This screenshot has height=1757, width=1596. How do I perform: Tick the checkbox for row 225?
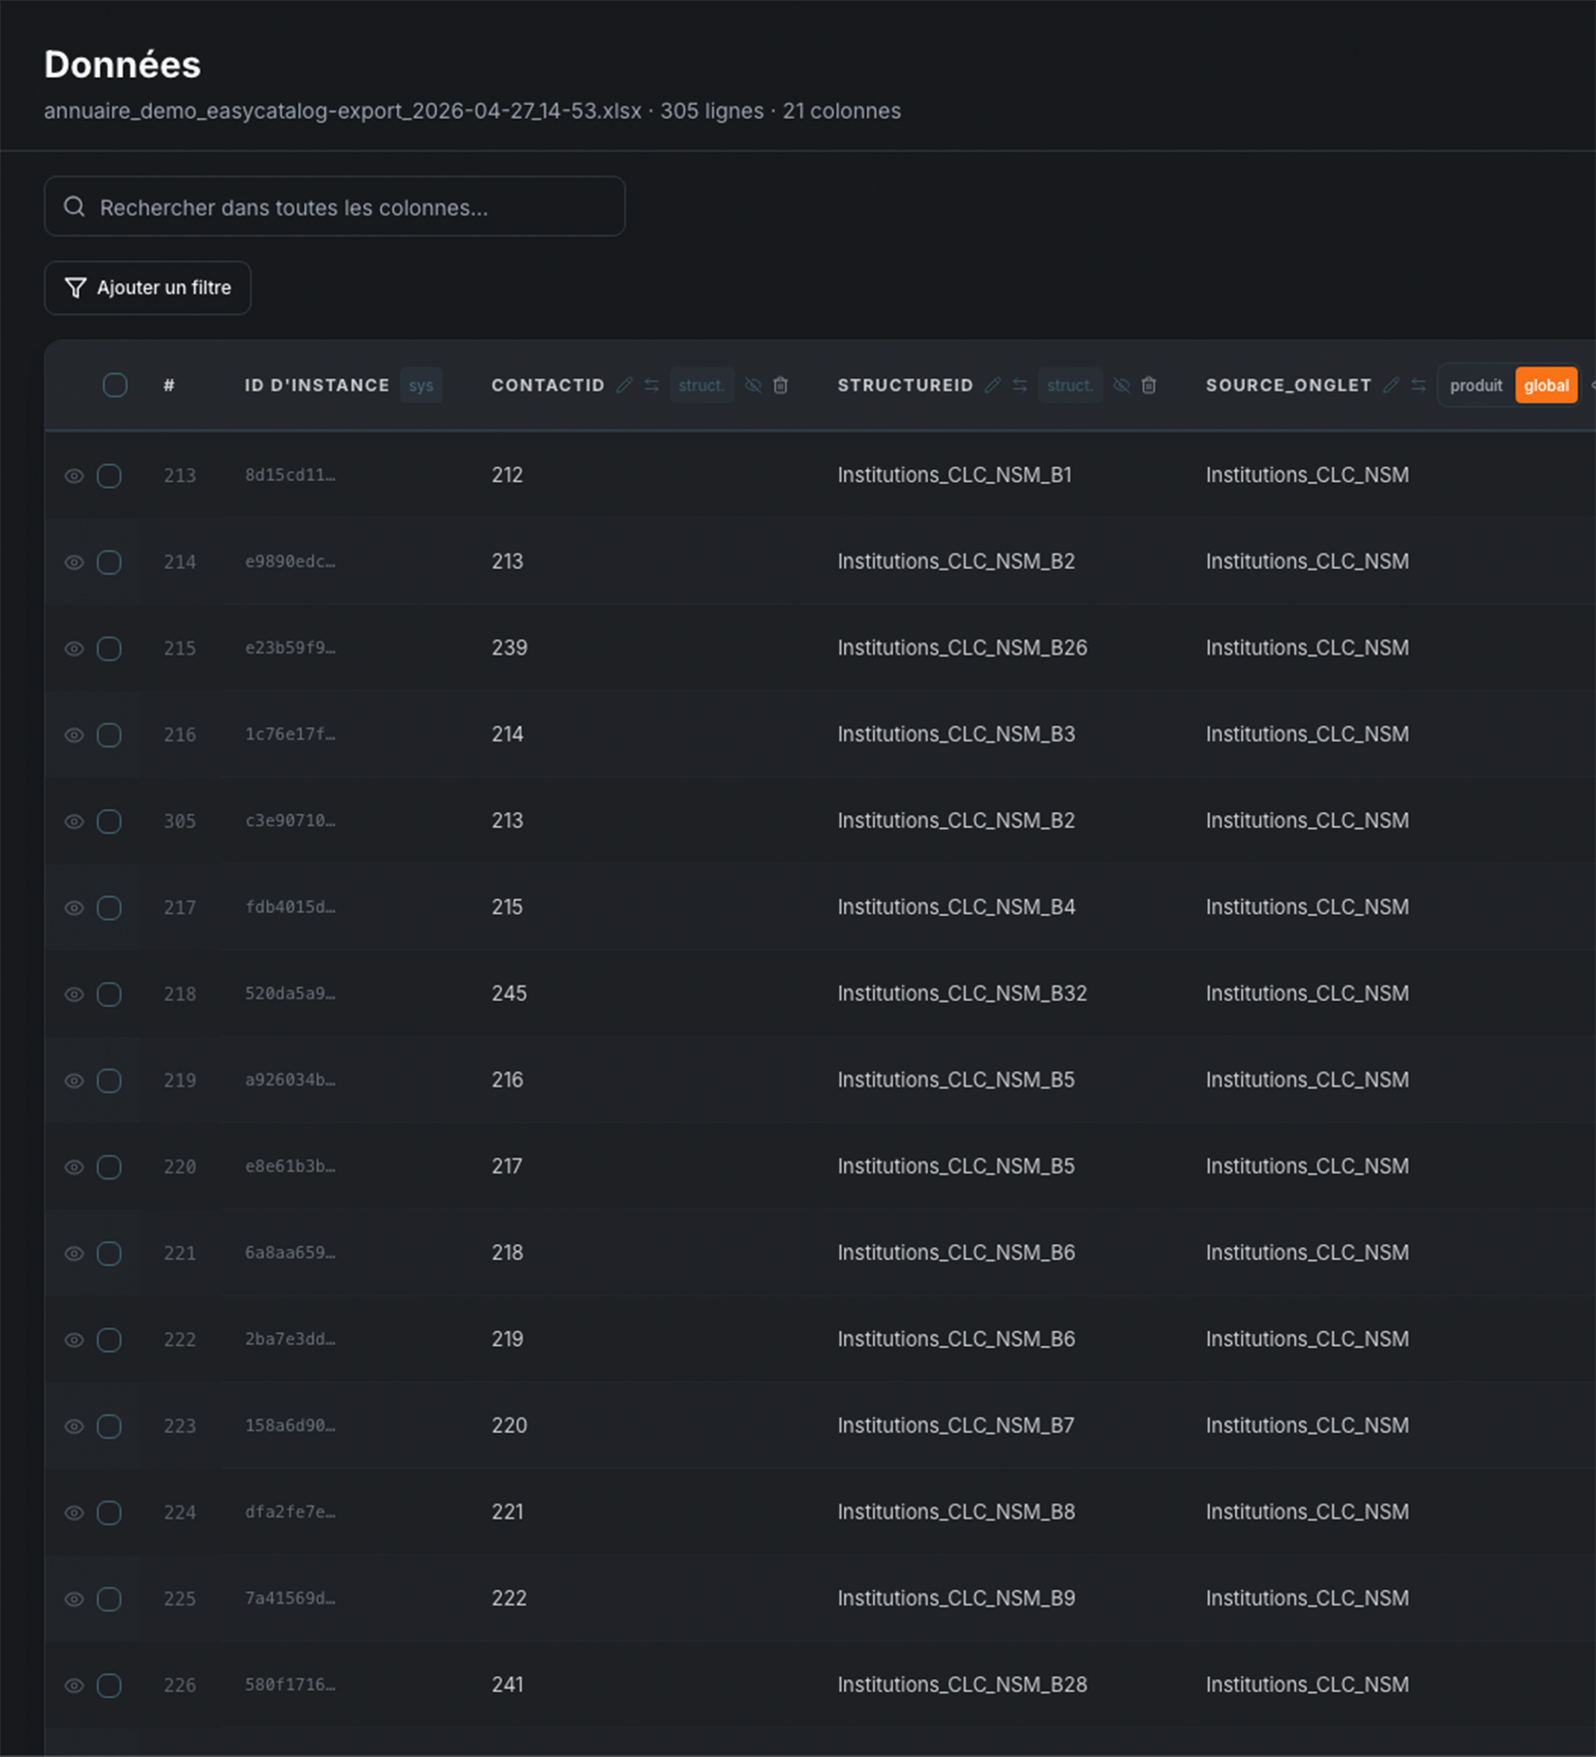tap(110, 1599)
